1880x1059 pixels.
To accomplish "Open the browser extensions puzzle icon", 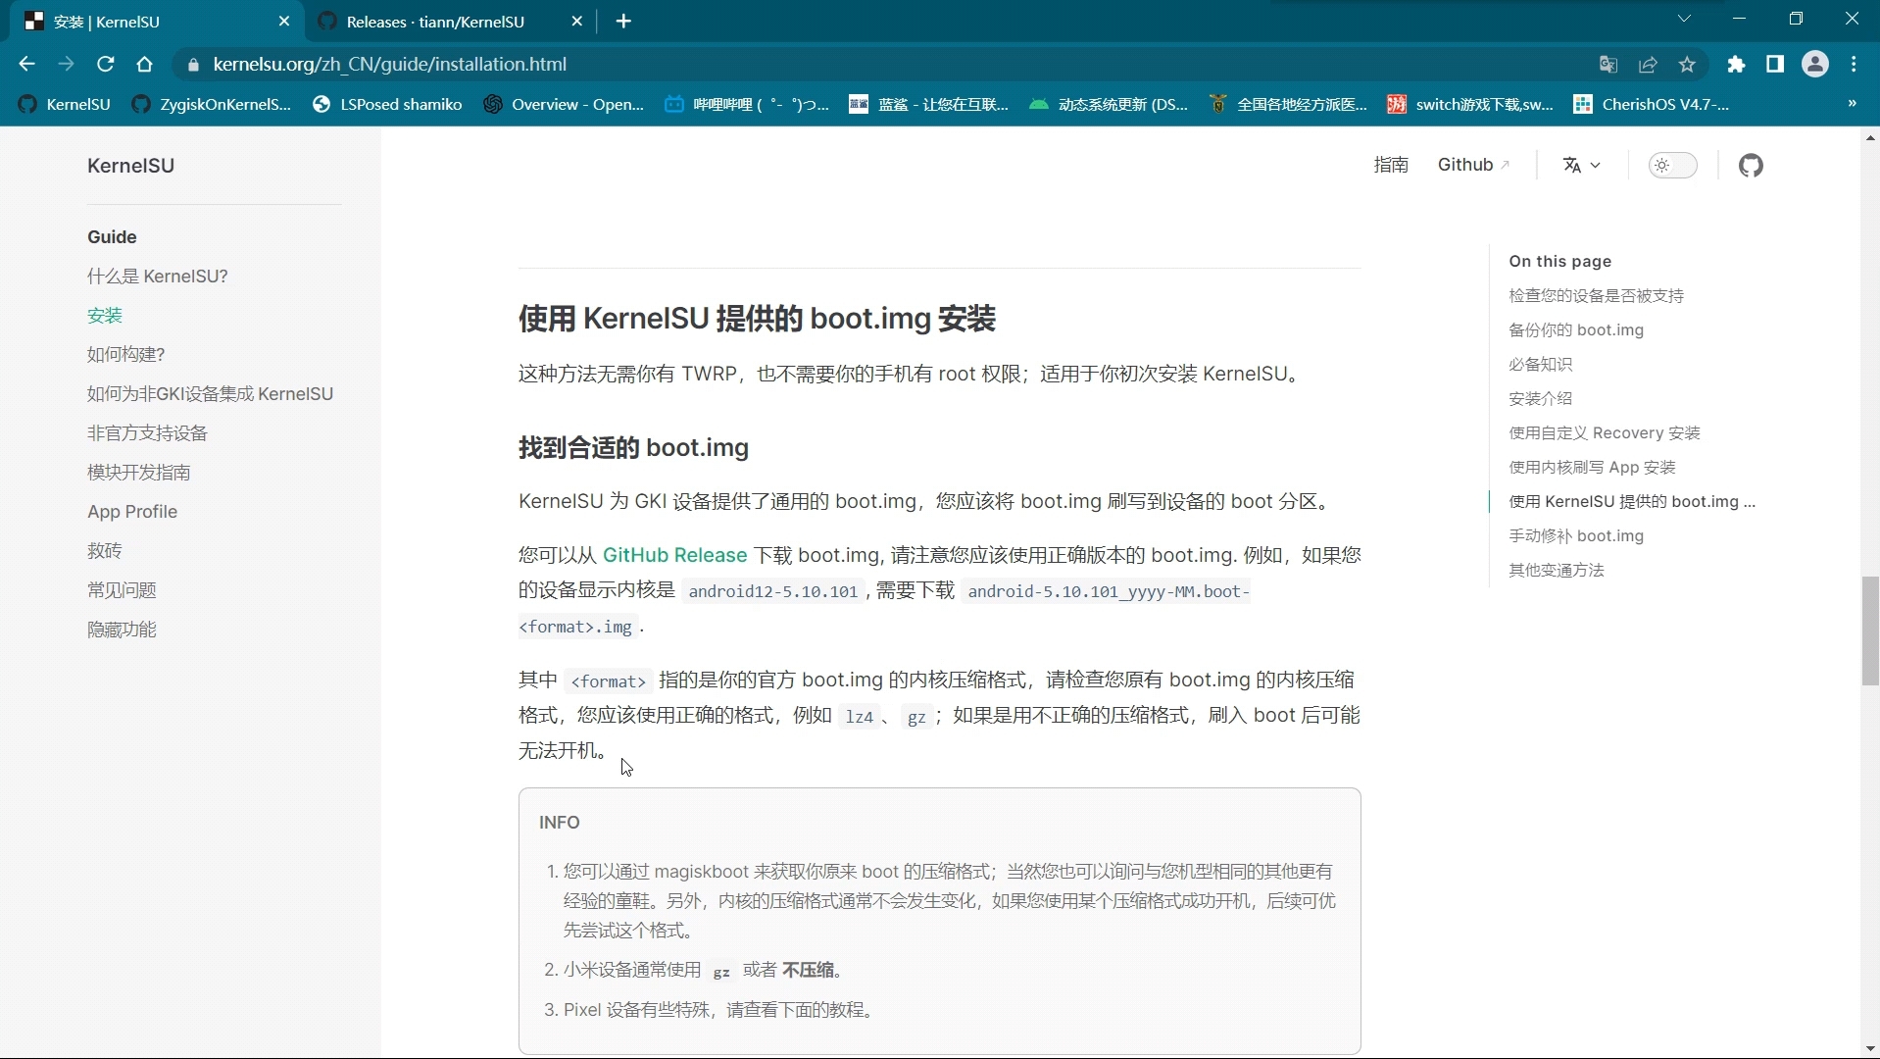I will click(x=1737, y=64).
